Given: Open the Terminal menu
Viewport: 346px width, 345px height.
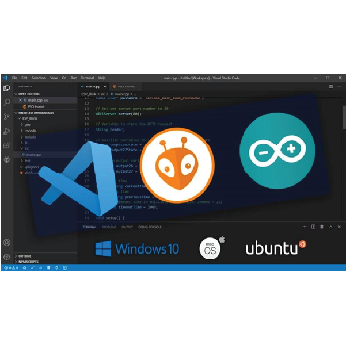Looking at the screenshot, I should click(x=87, y=78).
